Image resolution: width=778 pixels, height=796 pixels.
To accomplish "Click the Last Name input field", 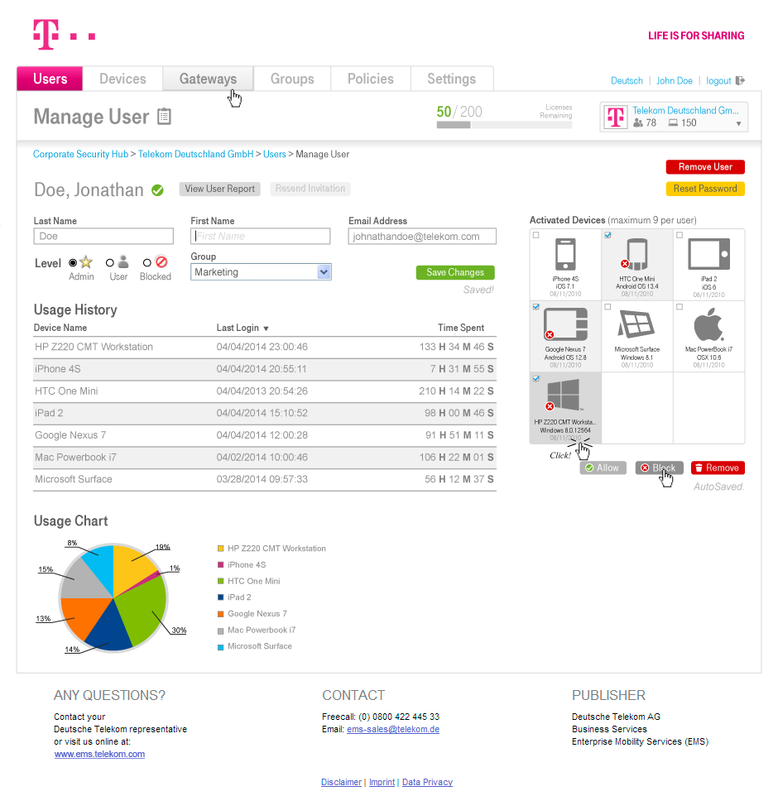I will (103, 236).
